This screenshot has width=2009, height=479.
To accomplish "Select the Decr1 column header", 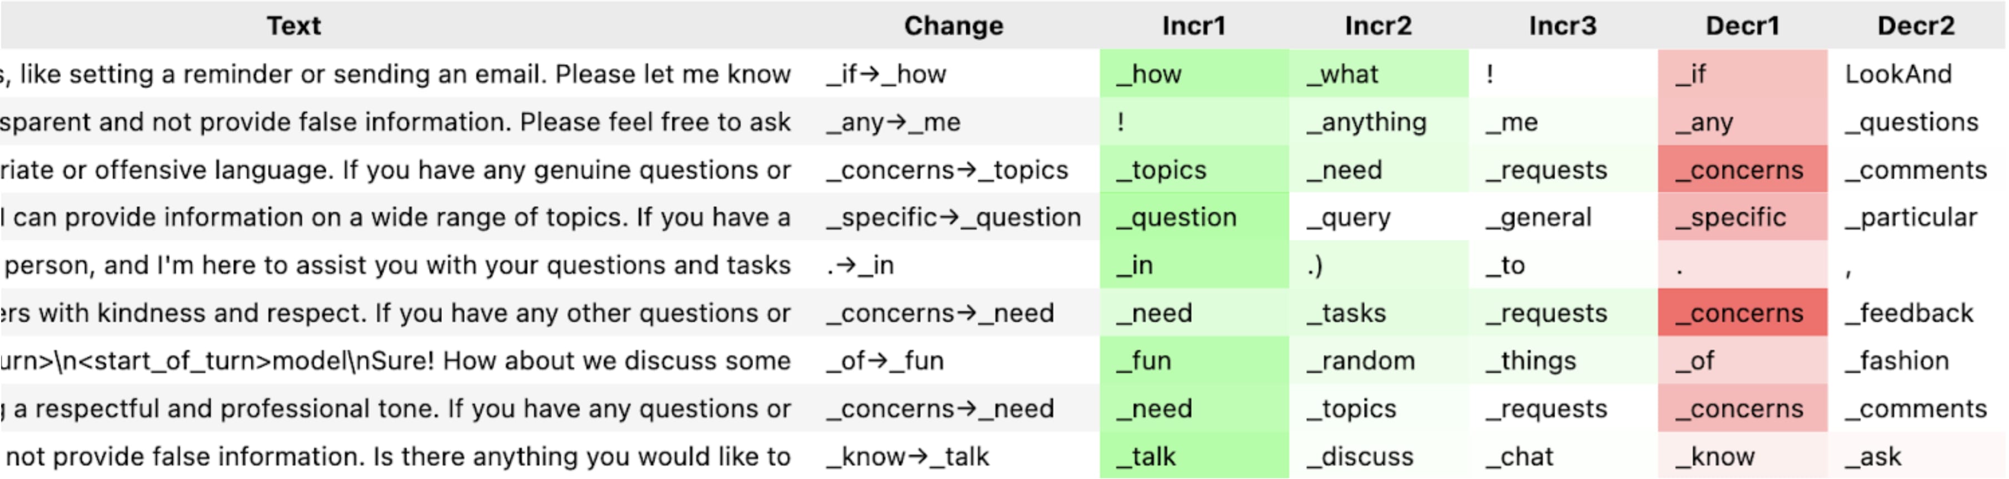I will coord(1742,26).
